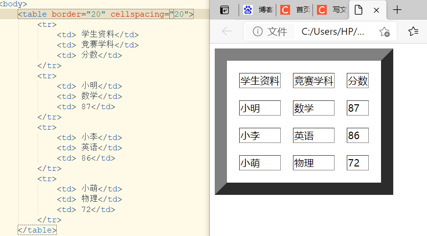
Task: Click the 小萌 cell in rendered table
Action: (260, 163)
